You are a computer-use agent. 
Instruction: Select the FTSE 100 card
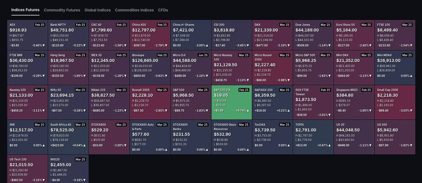(x=395, y=35)
